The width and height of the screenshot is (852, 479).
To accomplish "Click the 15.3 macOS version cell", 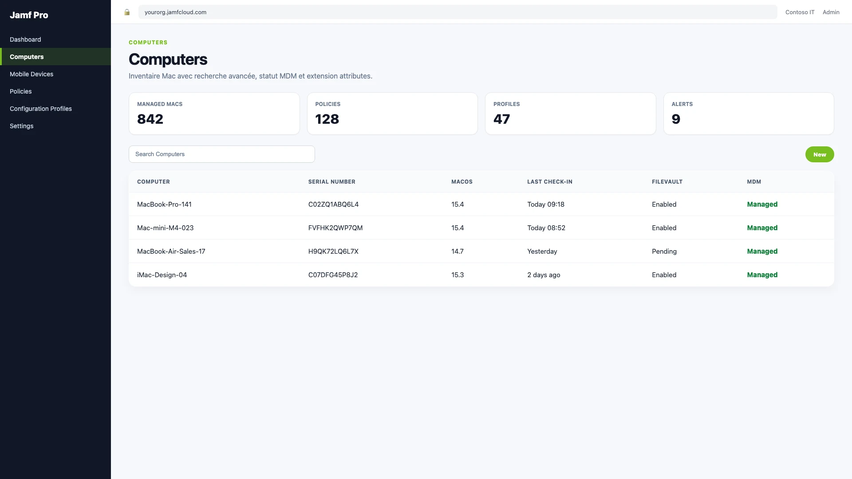I will click(x=458, y=275).
